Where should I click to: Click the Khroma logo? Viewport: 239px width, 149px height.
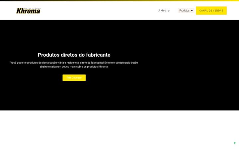pos(28,11)
